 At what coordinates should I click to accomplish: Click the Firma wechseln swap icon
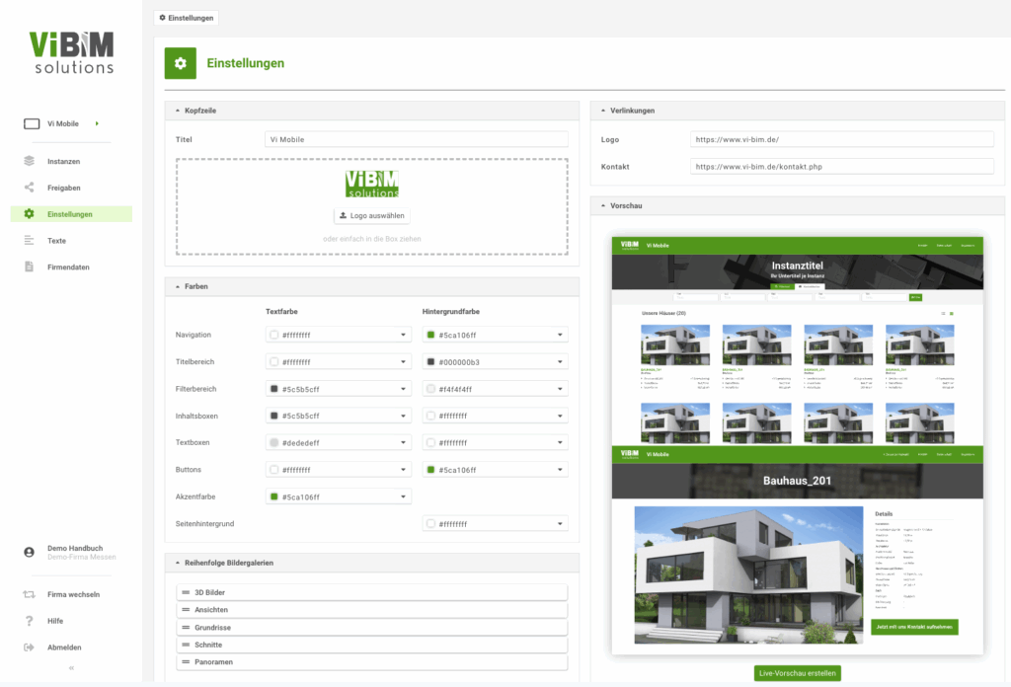[29, 594]
